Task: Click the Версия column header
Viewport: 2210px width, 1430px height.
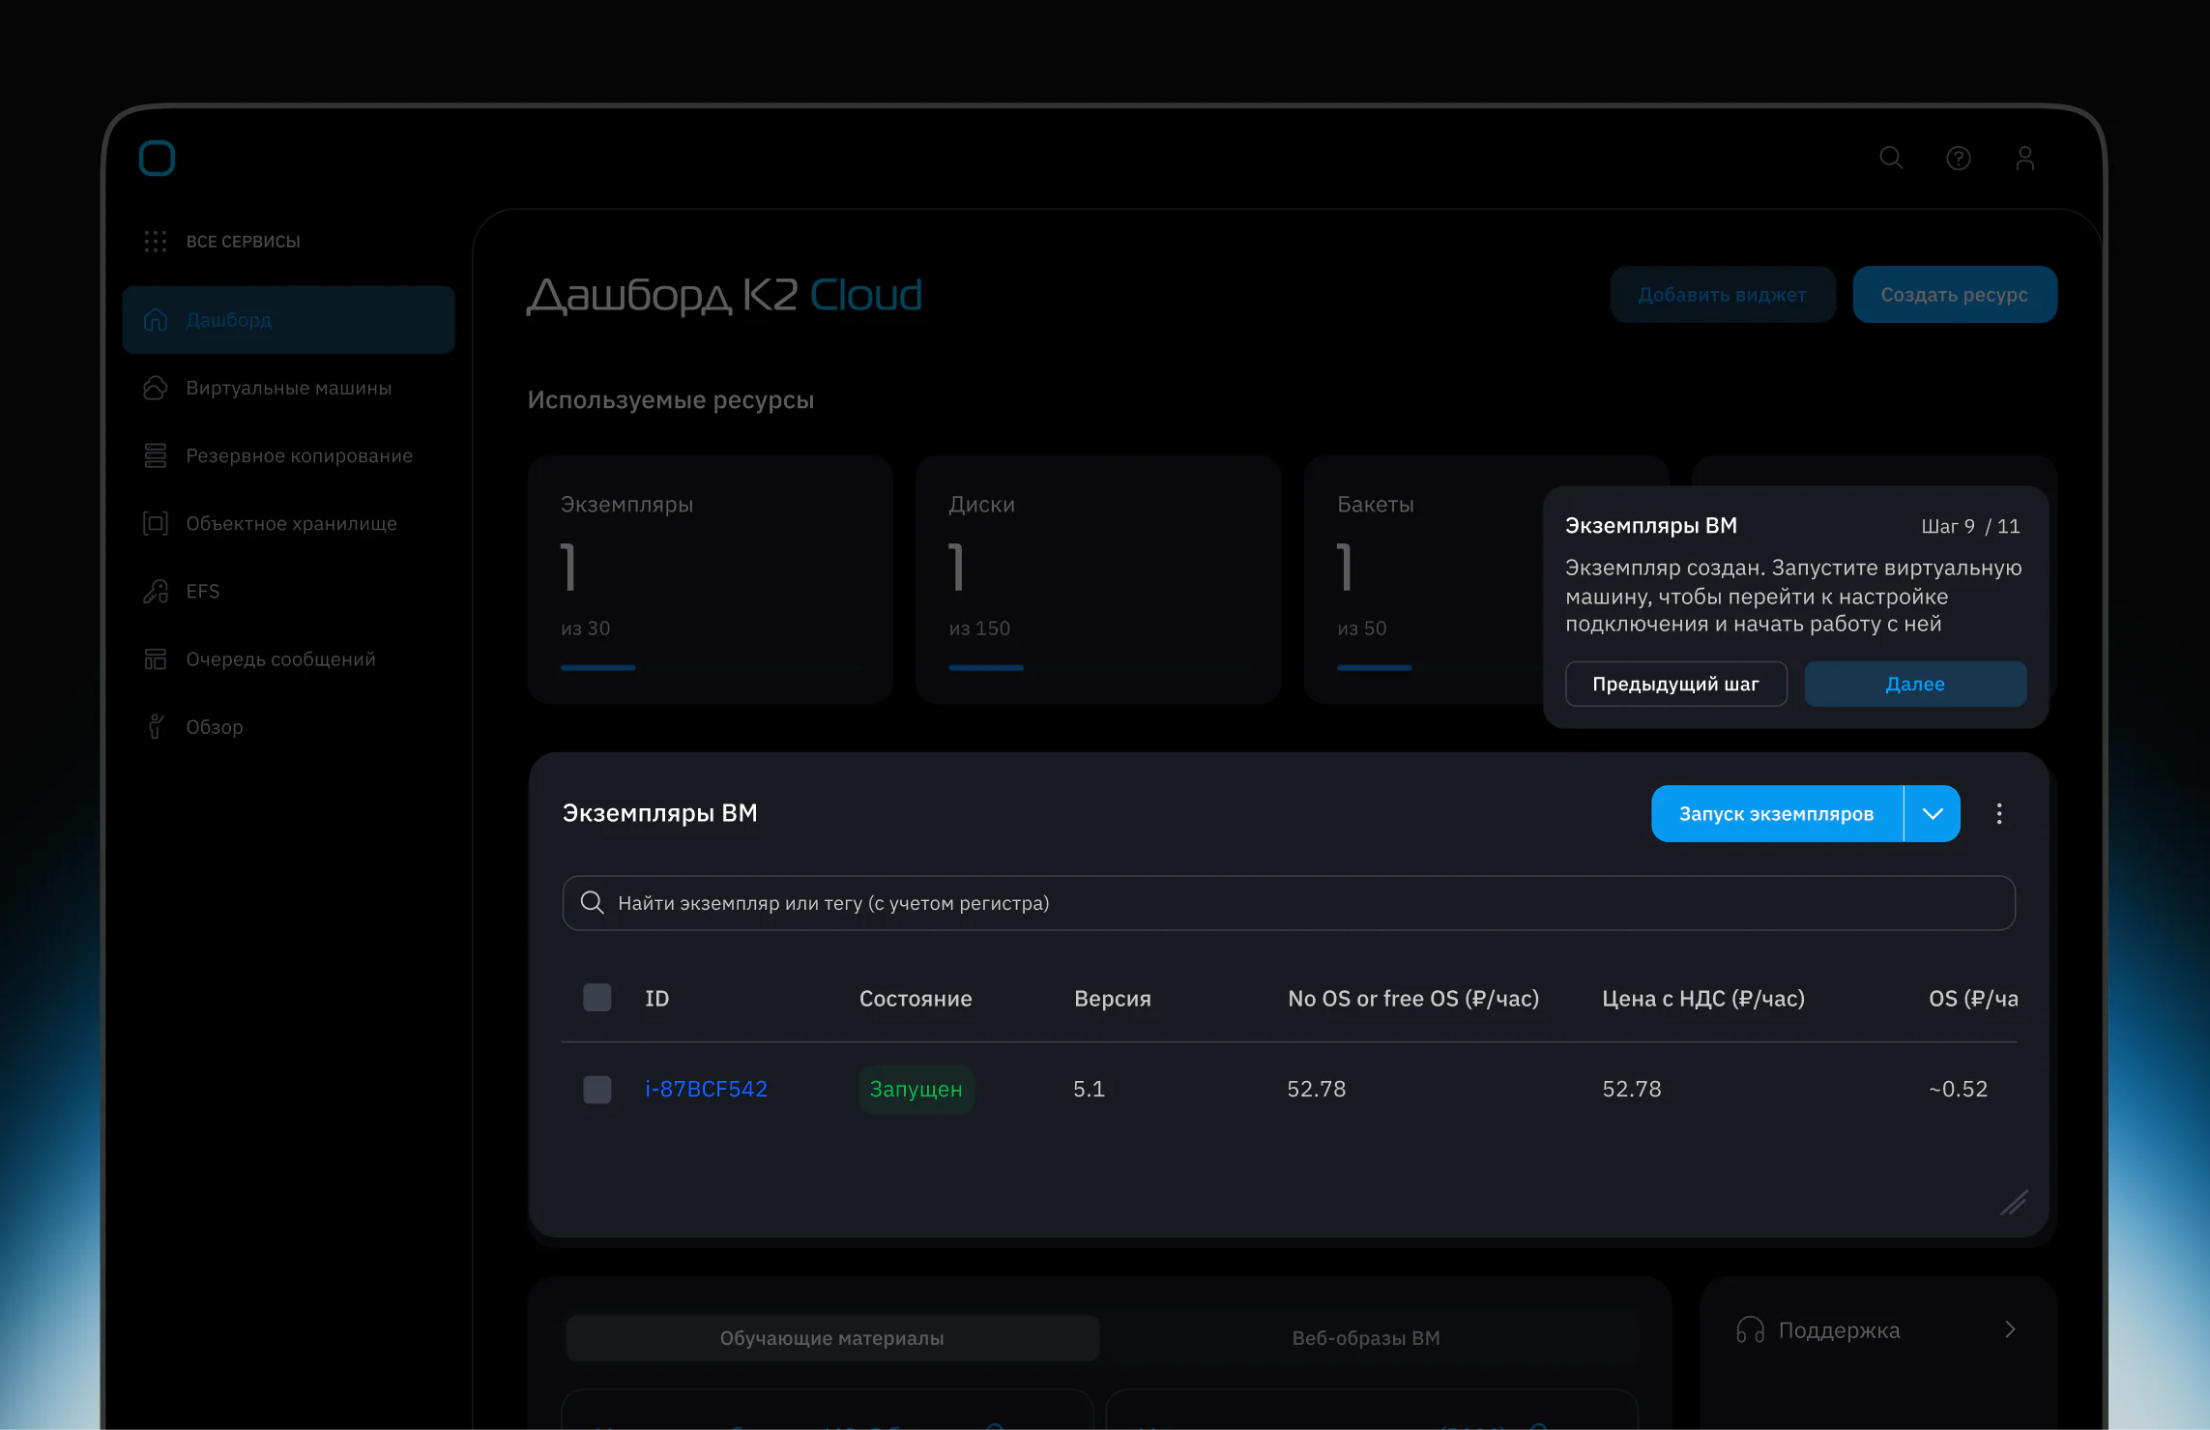Action: click(1112, 998)
